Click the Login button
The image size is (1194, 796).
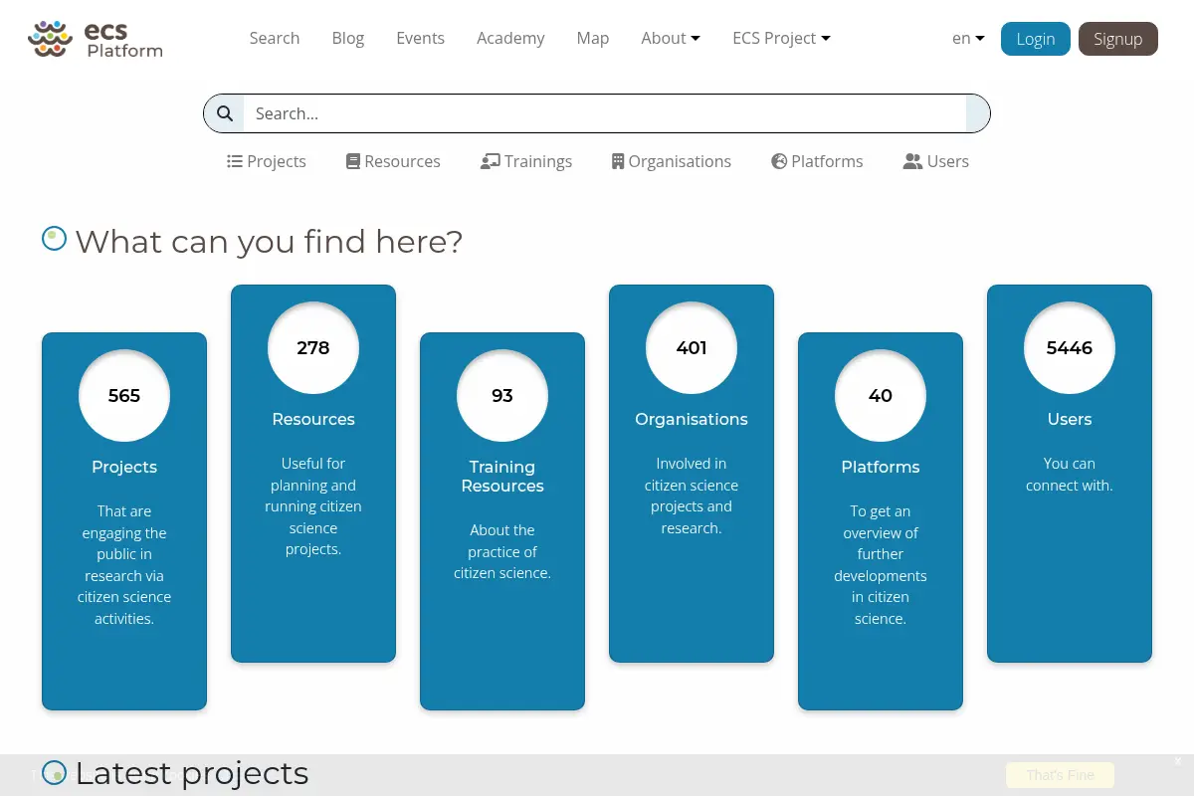point(1036,39)
